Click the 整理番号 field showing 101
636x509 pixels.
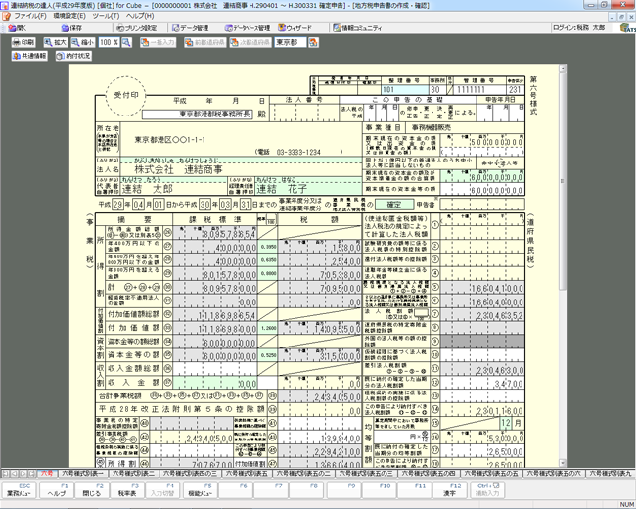point(404,90)
